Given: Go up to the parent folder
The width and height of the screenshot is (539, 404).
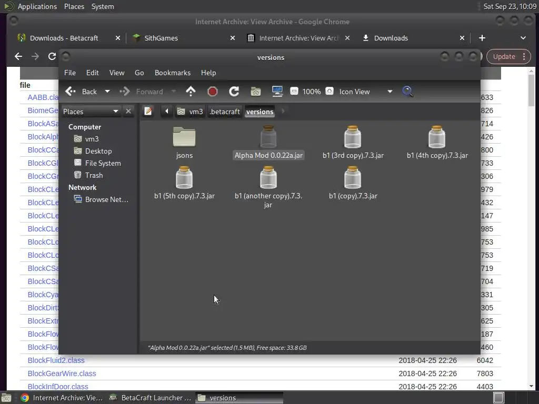Looking at the screenshot, I should [191, 92].
